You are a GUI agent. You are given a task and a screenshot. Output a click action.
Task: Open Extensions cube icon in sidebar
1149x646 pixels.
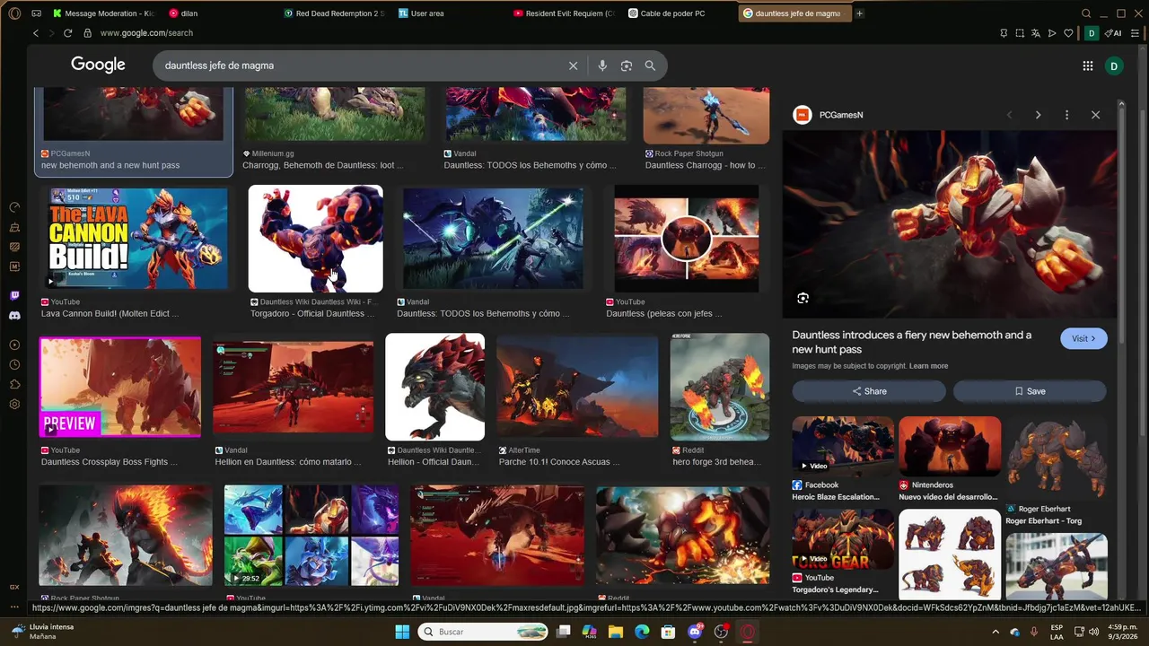[x=14, y=384]
